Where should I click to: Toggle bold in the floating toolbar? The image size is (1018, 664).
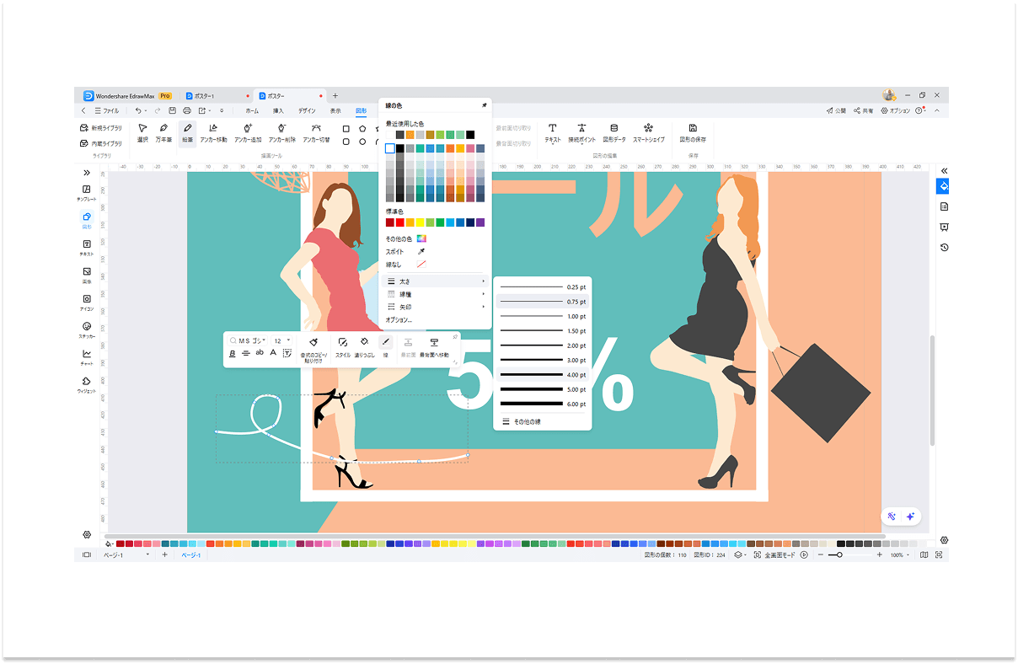click(233, 353)
